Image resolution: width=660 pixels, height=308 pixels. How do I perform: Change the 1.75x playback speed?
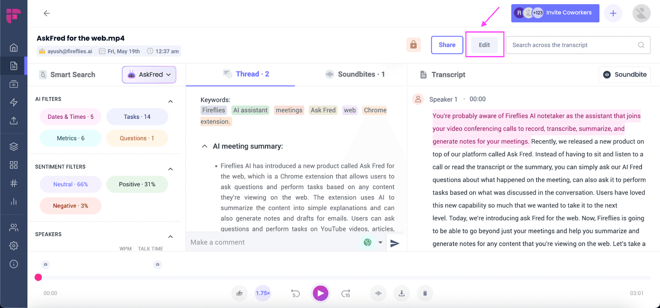click(263, 293)
